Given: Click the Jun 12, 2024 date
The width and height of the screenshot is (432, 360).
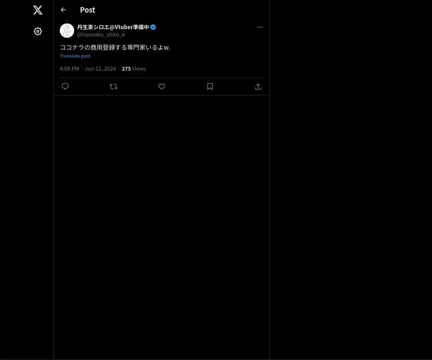Looking at the screenshot, I should click(100, 68).
